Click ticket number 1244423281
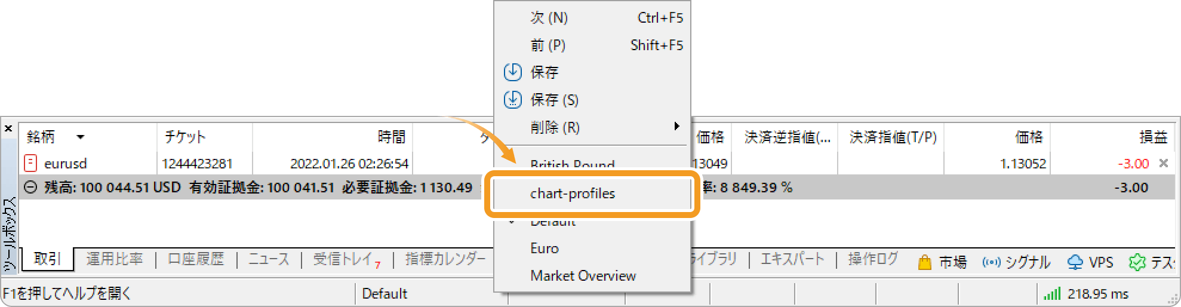Screen dimensions: 1181x307 tap(197, 164)
